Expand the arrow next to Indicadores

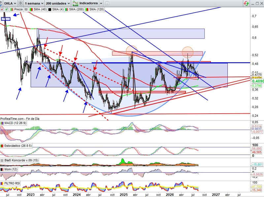[x=101, y=3]
